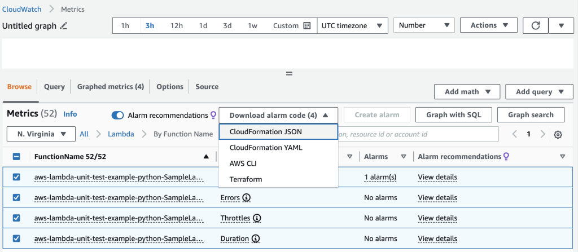Choose CloudFormation JSON from the menu
The height and width of the screenshot is (252, 578).
tap(278, 132)
